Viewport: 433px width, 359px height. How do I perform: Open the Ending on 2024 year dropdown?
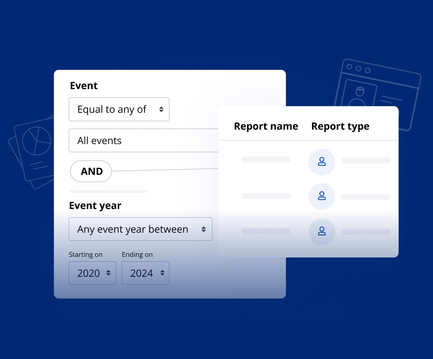[145, 273]
